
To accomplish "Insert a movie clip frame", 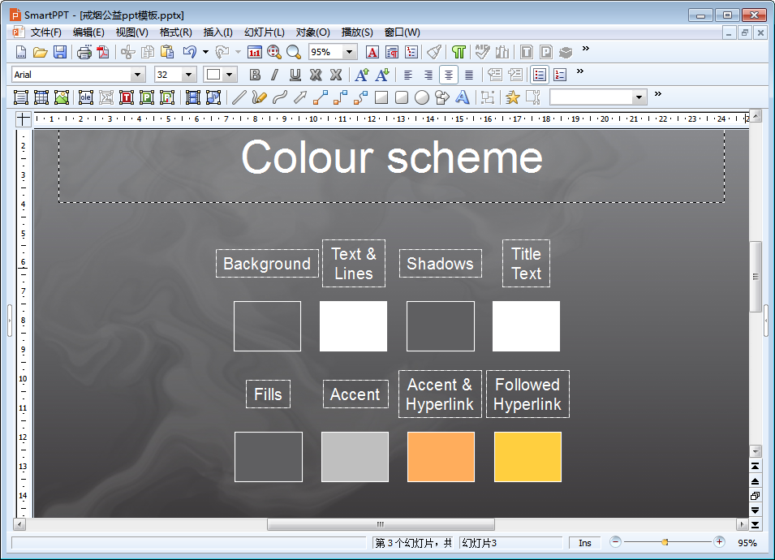I will pyautogui.click(x=193, y=97).
